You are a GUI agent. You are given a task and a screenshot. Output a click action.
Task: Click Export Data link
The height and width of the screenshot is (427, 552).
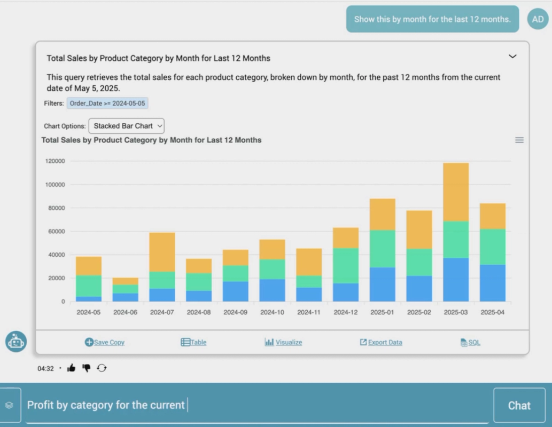coord(385,342)
